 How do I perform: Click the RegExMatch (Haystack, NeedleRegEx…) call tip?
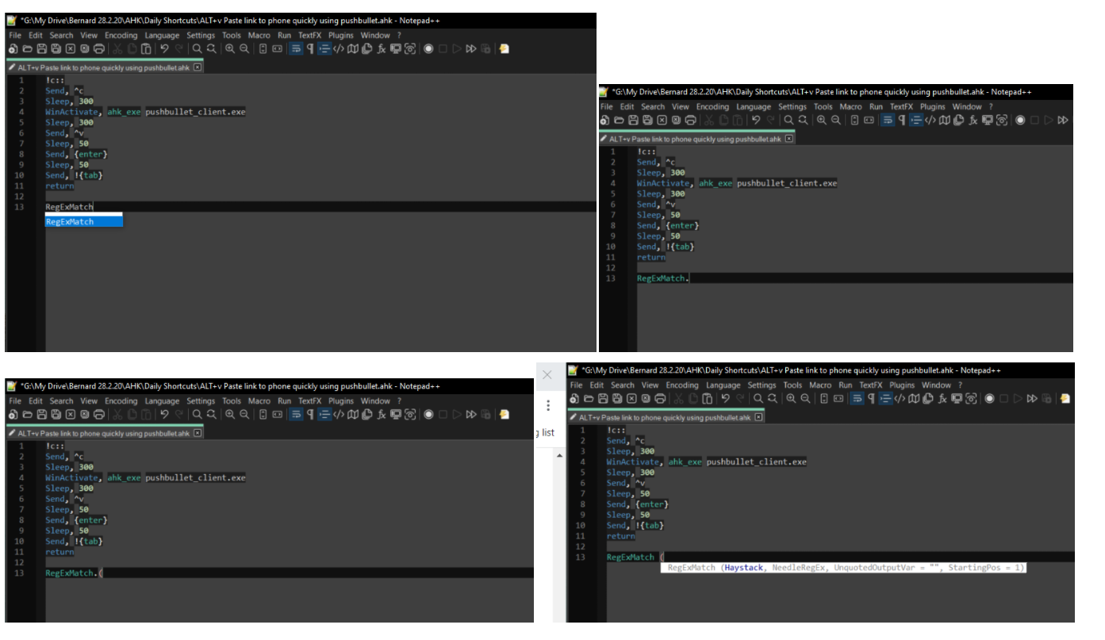point(844,568)
